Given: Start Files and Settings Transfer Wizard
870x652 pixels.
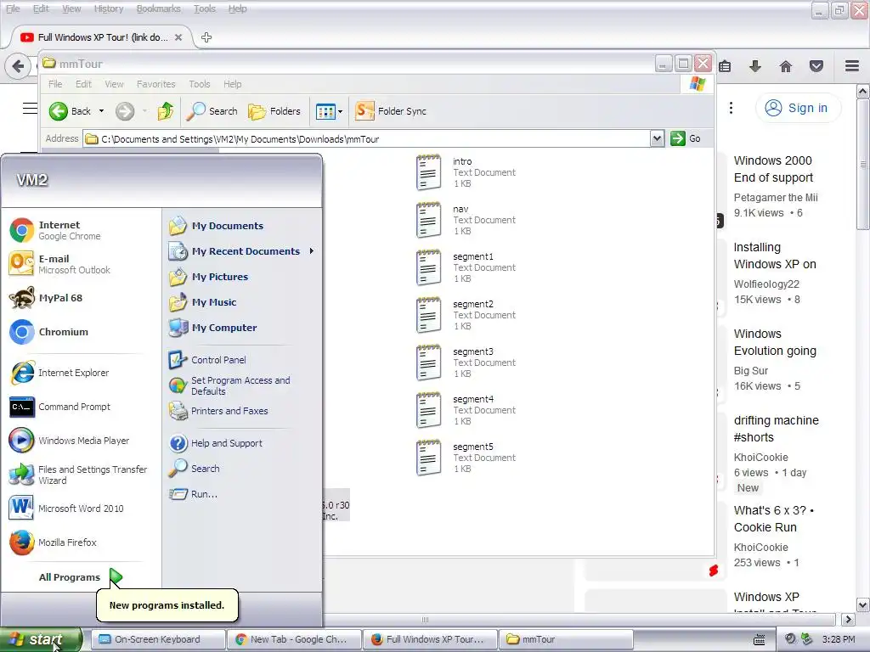Looking at the screenshot, I should 78,475.
